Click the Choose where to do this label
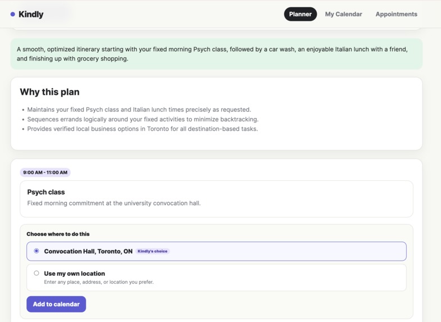Image resolution: width=441 pixels, height=322 pixels. (x=58, y=234)
